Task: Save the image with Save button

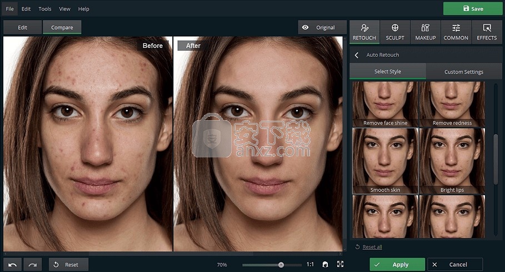Action: pyautogui.click(x=473, y=9)
